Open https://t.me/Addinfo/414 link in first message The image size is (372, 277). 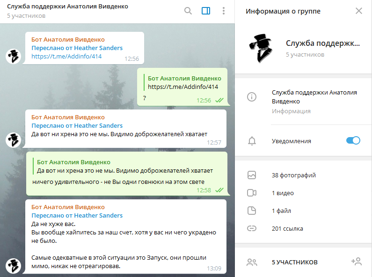point(66,57)
